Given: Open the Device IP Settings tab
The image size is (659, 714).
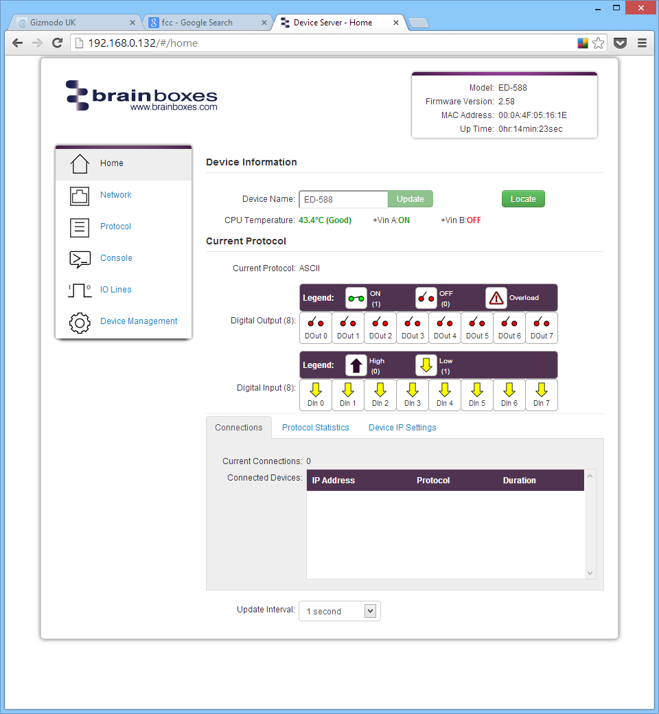Looking at the screenshot, I should pos(402,428).
